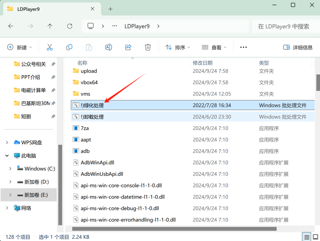Click the navigation pane vertical scrollbar
Screen dimensions: 320x241
(x=60, y=185)
